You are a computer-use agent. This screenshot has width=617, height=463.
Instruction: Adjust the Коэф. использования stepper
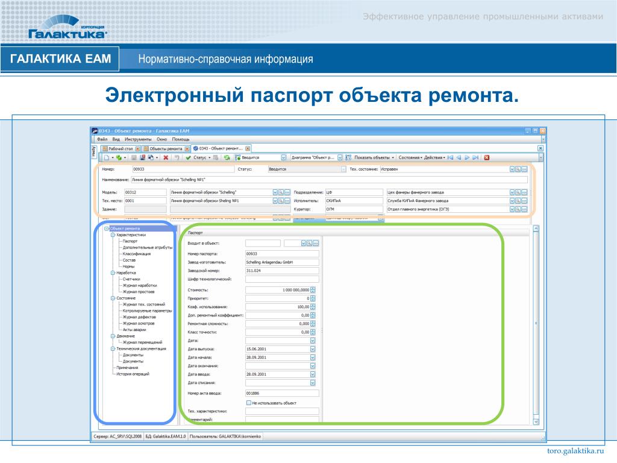[313, 307]
